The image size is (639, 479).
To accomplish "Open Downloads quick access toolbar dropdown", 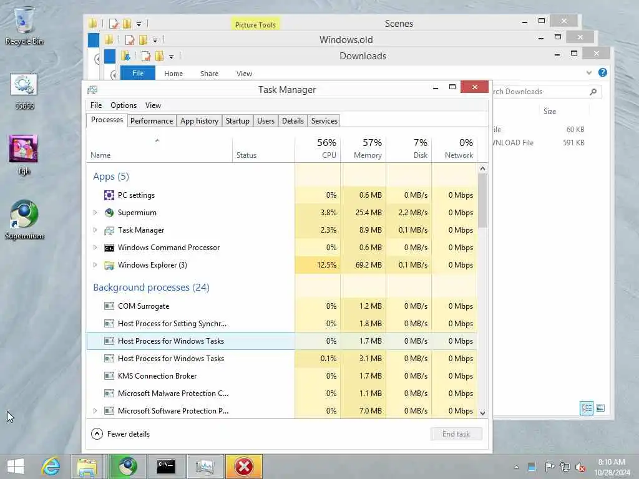I will (x=171, y=57).
